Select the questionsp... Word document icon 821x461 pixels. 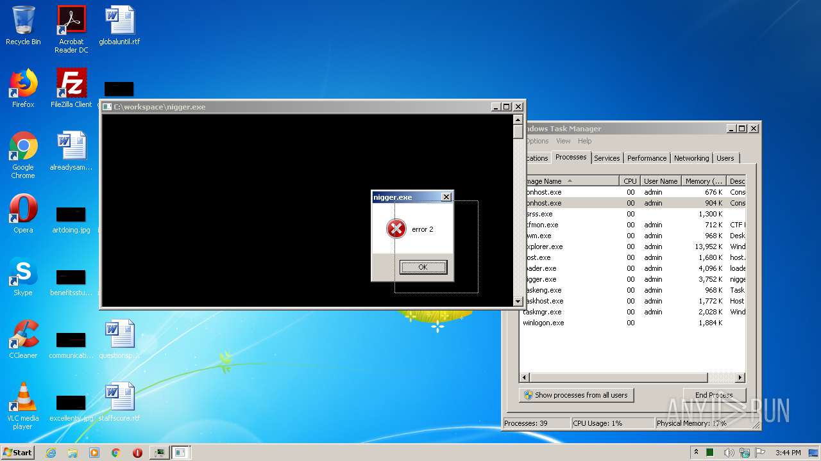coord(119,339)
